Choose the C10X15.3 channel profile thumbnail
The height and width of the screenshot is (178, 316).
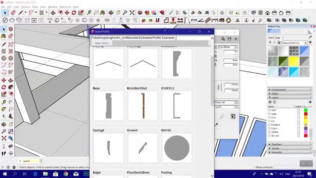point(177,106)
